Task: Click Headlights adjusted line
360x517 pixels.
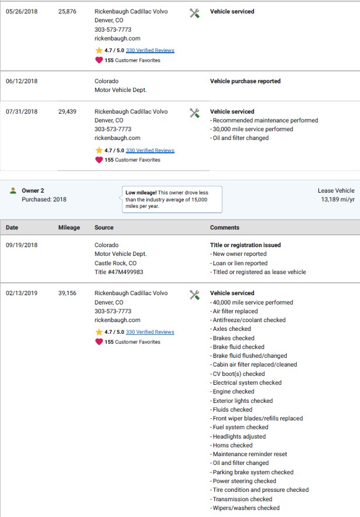Action: [x=238, y=436]
